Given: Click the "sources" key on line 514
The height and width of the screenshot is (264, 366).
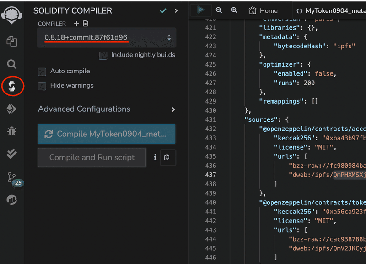Looking at the screenshot, I should 261,119.
